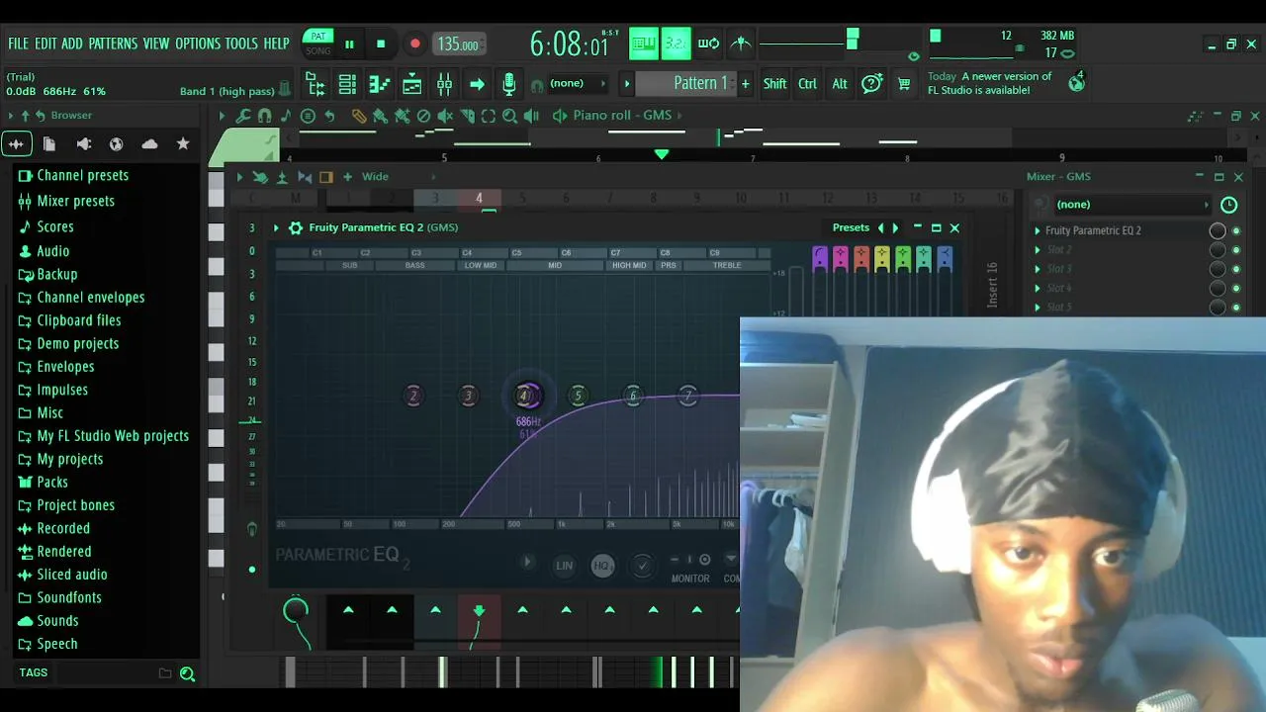
Task: Open the mixer window from toolbar
Action: tap(444, 84)
